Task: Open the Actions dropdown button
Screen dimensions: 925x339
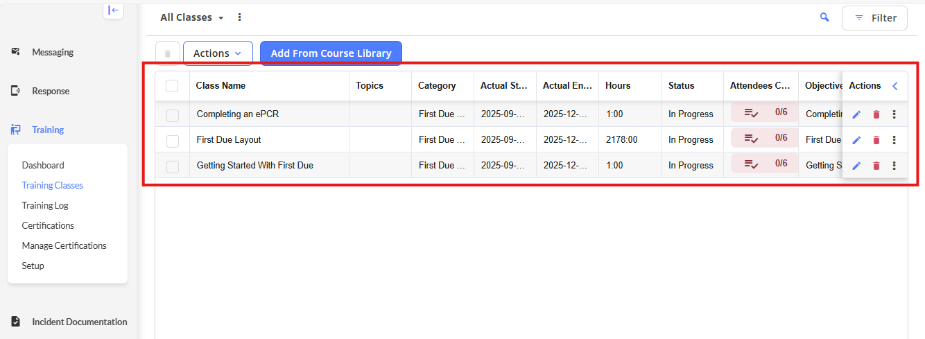Action: (218, 53)
